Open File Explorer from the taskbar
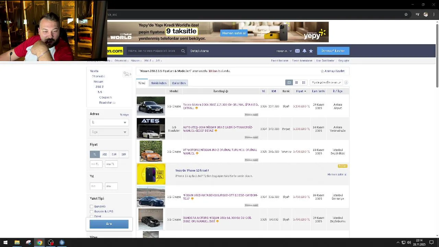Image resolution: width=439 pixels, height=247 pixels. [17, 243]
